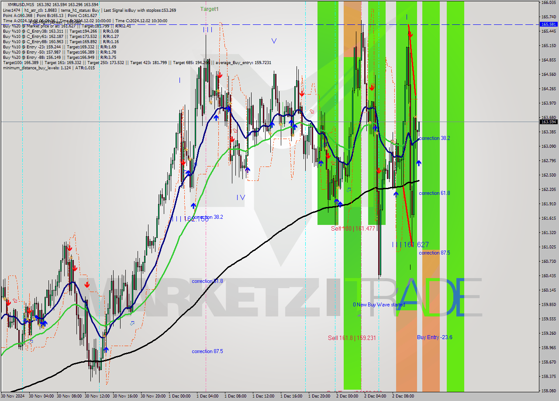This screenshot has height=401, width=559.
Task: Click the '30 Nov 12:00' time axis label
Action: 97,396
